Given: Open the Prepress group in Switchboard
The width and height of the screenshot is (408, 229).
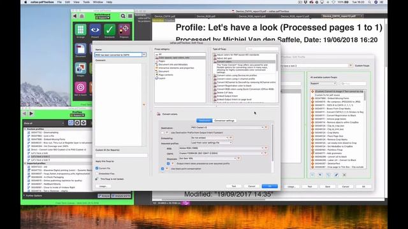Looking at the screenshot, I should pos(124,30).
